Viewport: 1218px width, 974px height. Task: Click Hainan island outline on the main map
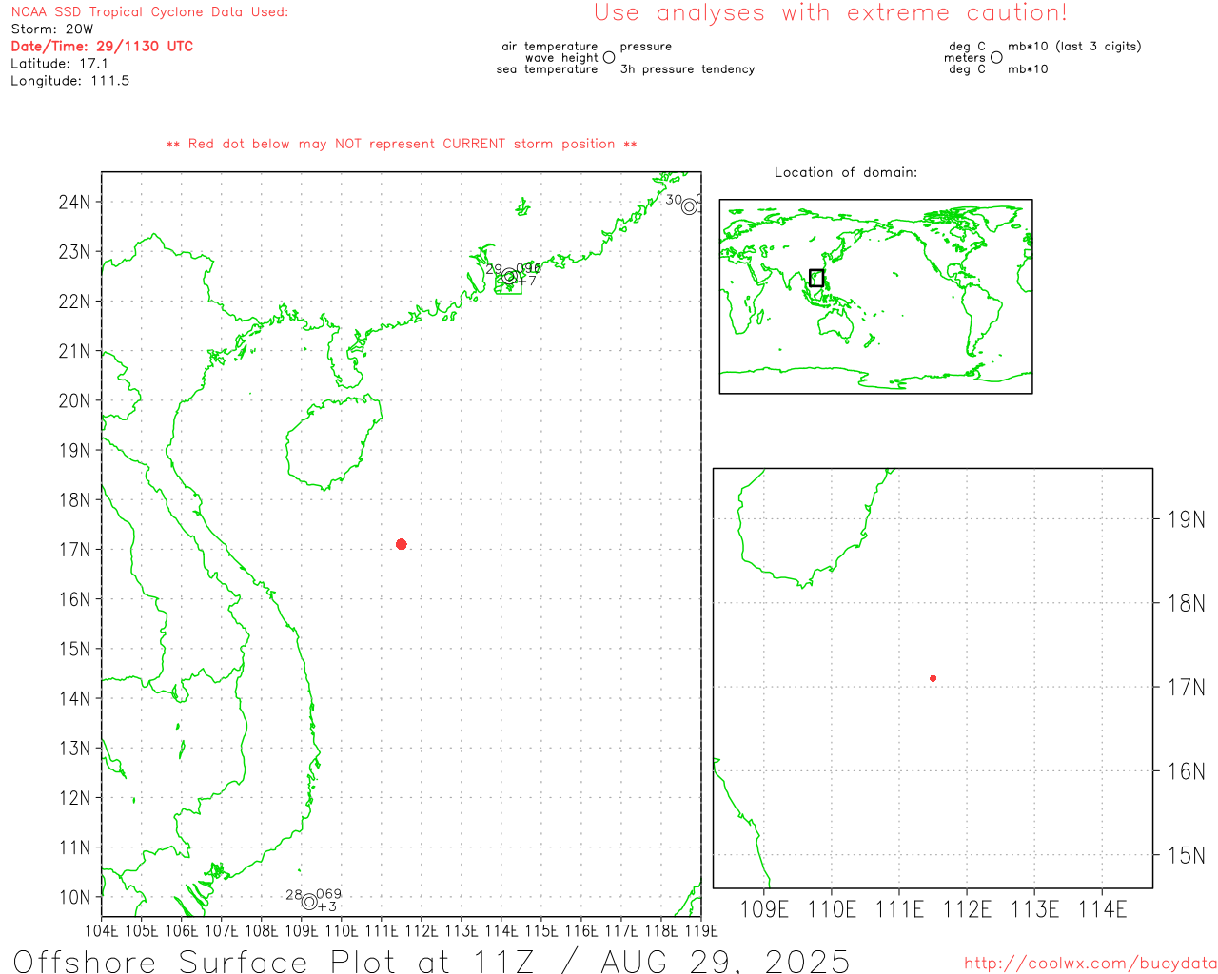(333, 443)
